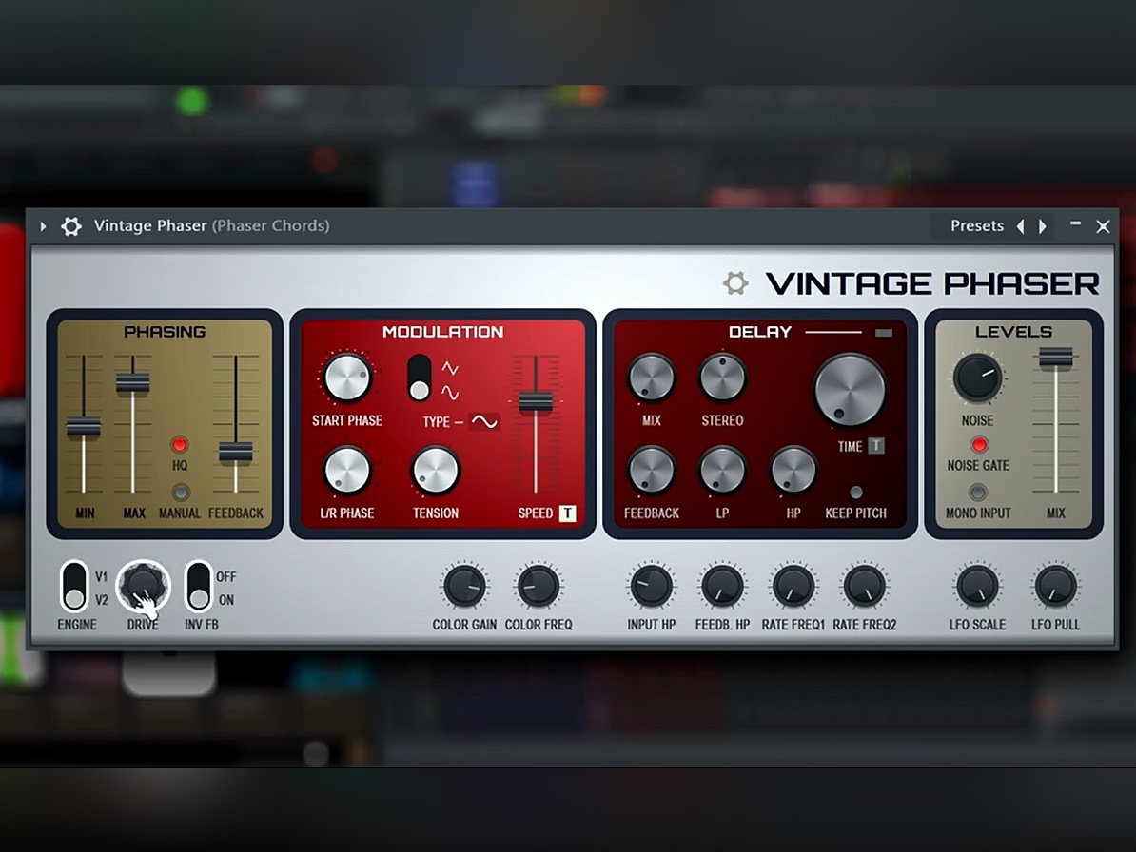Click the RATE FREQ1 knob
1136x852 pixels.
pos(793,587)
